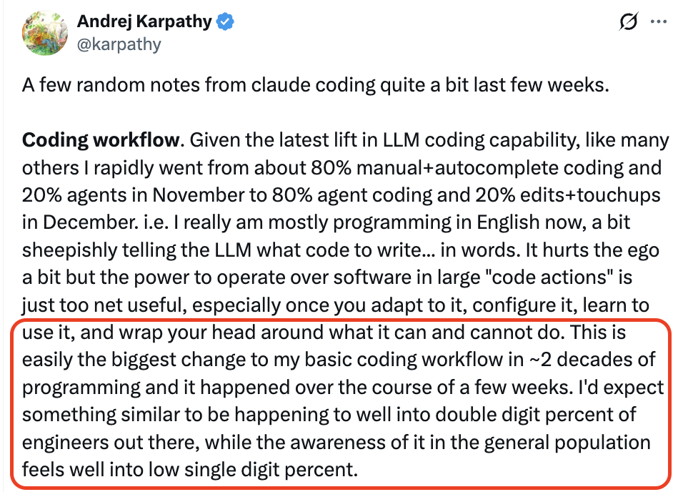Open the @karpathy handle link
The width and height of the screenshot is (683, 492).
(119, 44)
